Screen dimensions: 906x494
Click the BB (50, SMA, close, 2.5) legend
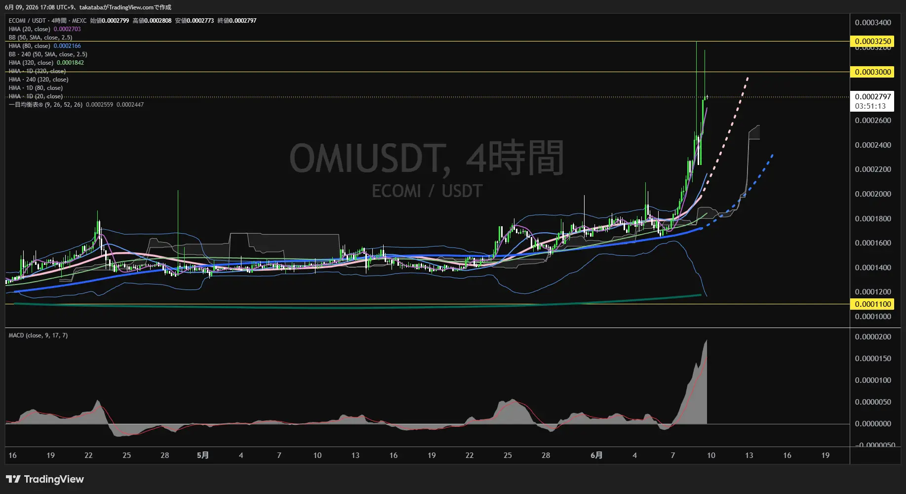tap(40, 38)
